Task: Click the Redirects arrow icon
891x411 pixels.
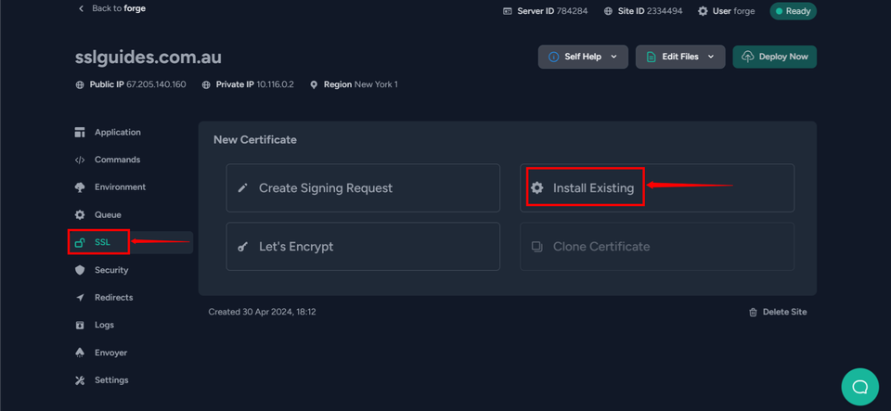Action: [80, 298]
